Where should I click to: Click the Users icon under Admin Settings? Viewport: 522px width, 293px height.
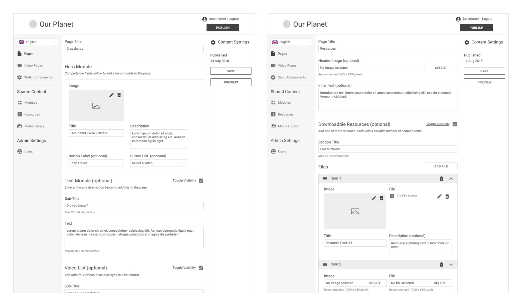coord(20,151)
